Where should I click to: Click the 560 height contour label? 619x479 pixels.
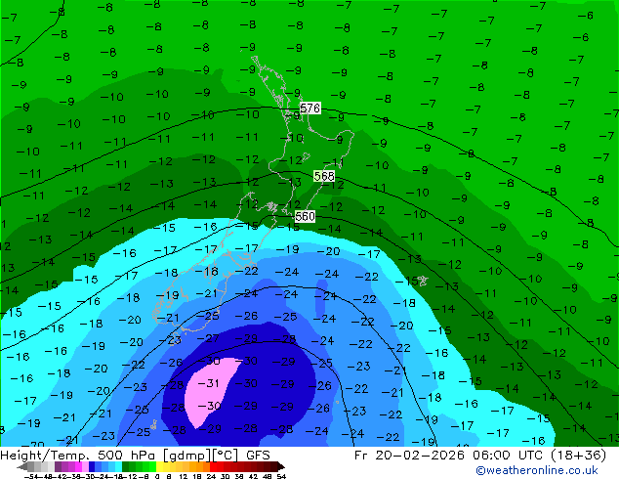coord(306,216)
